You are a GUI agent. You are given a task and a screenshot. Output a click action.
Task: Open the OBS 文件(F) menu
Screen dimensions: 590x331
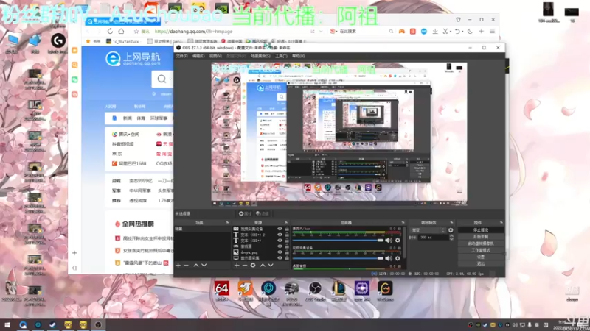tap(181, 56)
